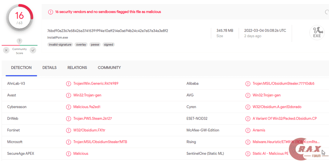329x161 pixels.
Task: Click the alert icon beside Trojan/Win.Generic.R474989
Action: click(68, 83)
